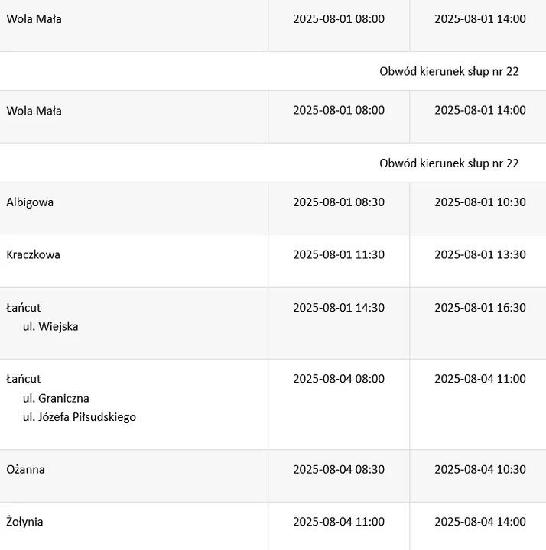The width and height of the screenshot is (546, 550).
Task: Click Ożanna end time 2025-08-04 10:30
Action: tap(480, 469)
